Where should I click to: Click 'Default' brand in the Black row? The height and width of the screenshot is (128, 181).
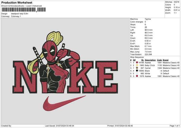[166, 71]
